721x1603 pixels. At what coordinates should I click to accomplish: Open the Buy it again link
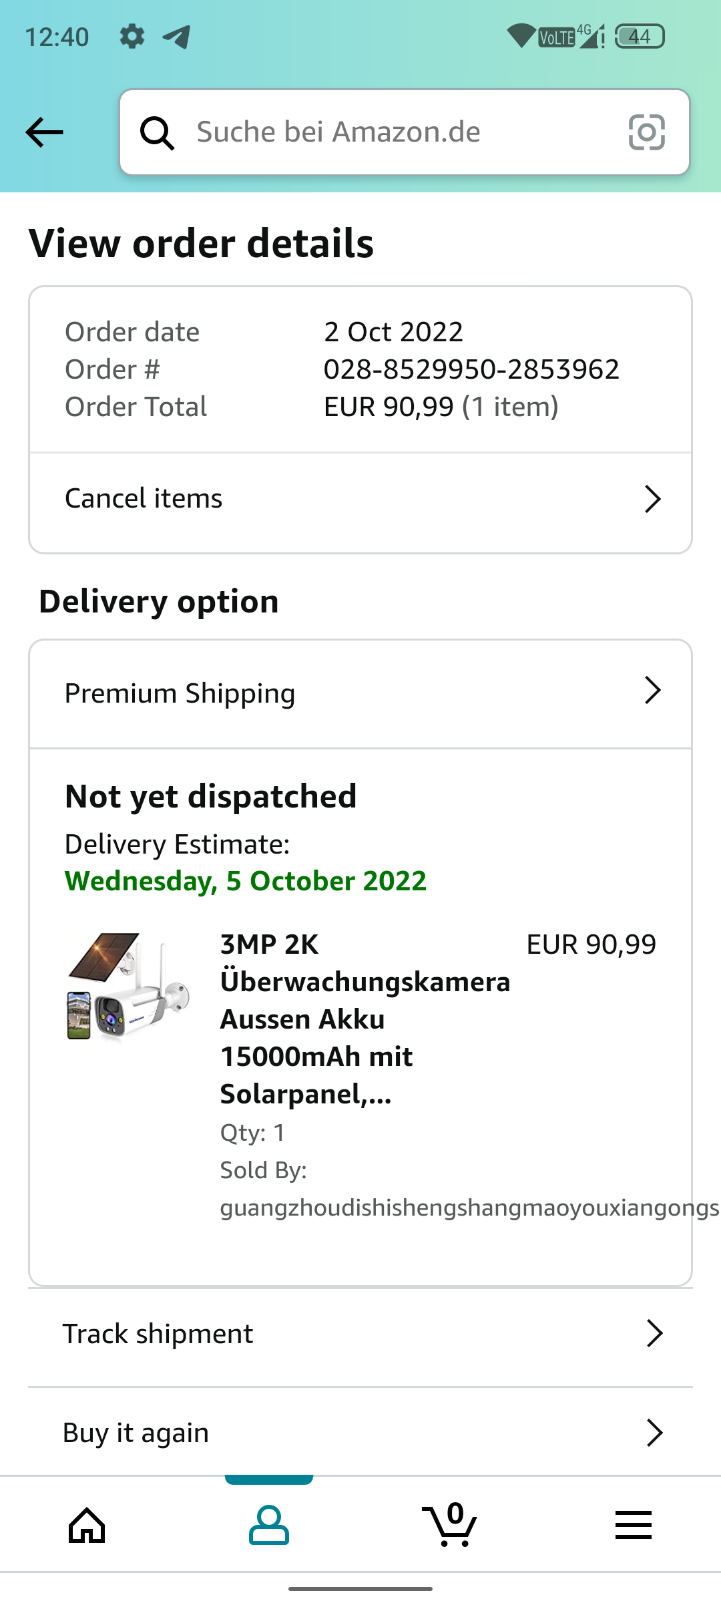pyautogui.click(x=136, y=1433)
